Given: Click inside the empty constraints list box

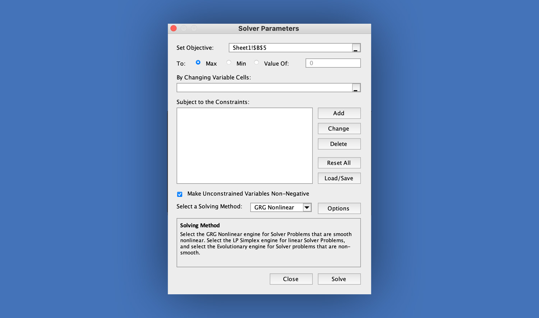Looking at the screenshot, I should pyautogui.click(x=244, y=146).
